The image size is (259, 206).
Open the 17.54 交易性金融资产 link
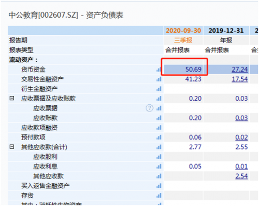click(x=240, y=79)
